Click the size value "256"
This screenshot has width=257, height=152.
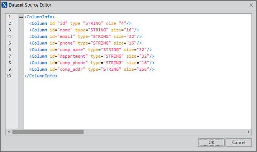coord(143,69)
